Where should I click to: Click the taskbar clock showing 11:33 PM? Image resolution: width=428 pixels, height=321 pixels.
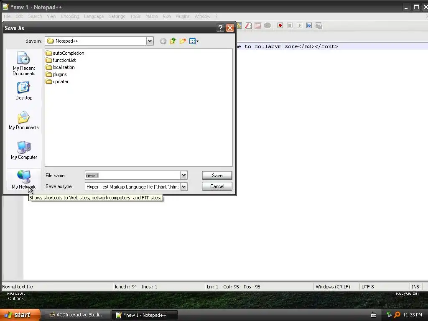tap(413, 315)
